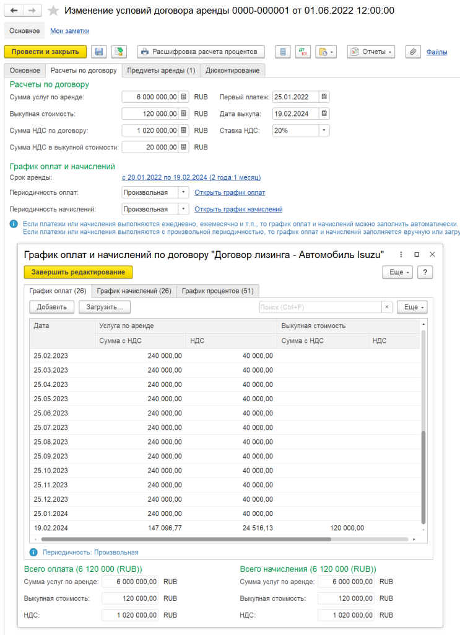Click the attached files paperclip icon
The height and width of the screenshot is (635, 460).
413,51
